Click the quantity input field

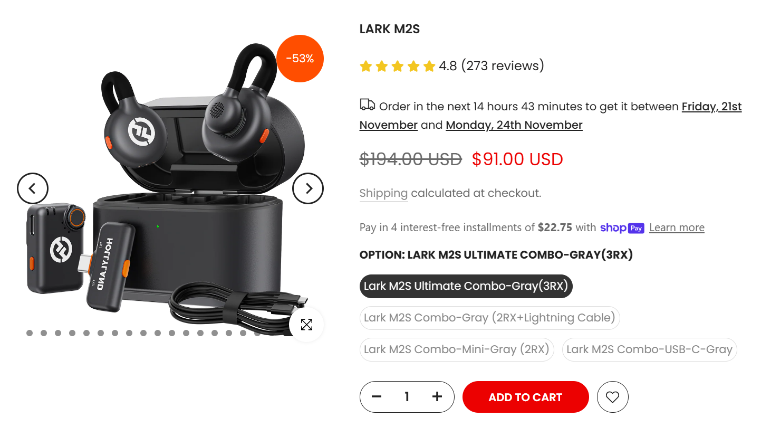click(x=407, y=397)
